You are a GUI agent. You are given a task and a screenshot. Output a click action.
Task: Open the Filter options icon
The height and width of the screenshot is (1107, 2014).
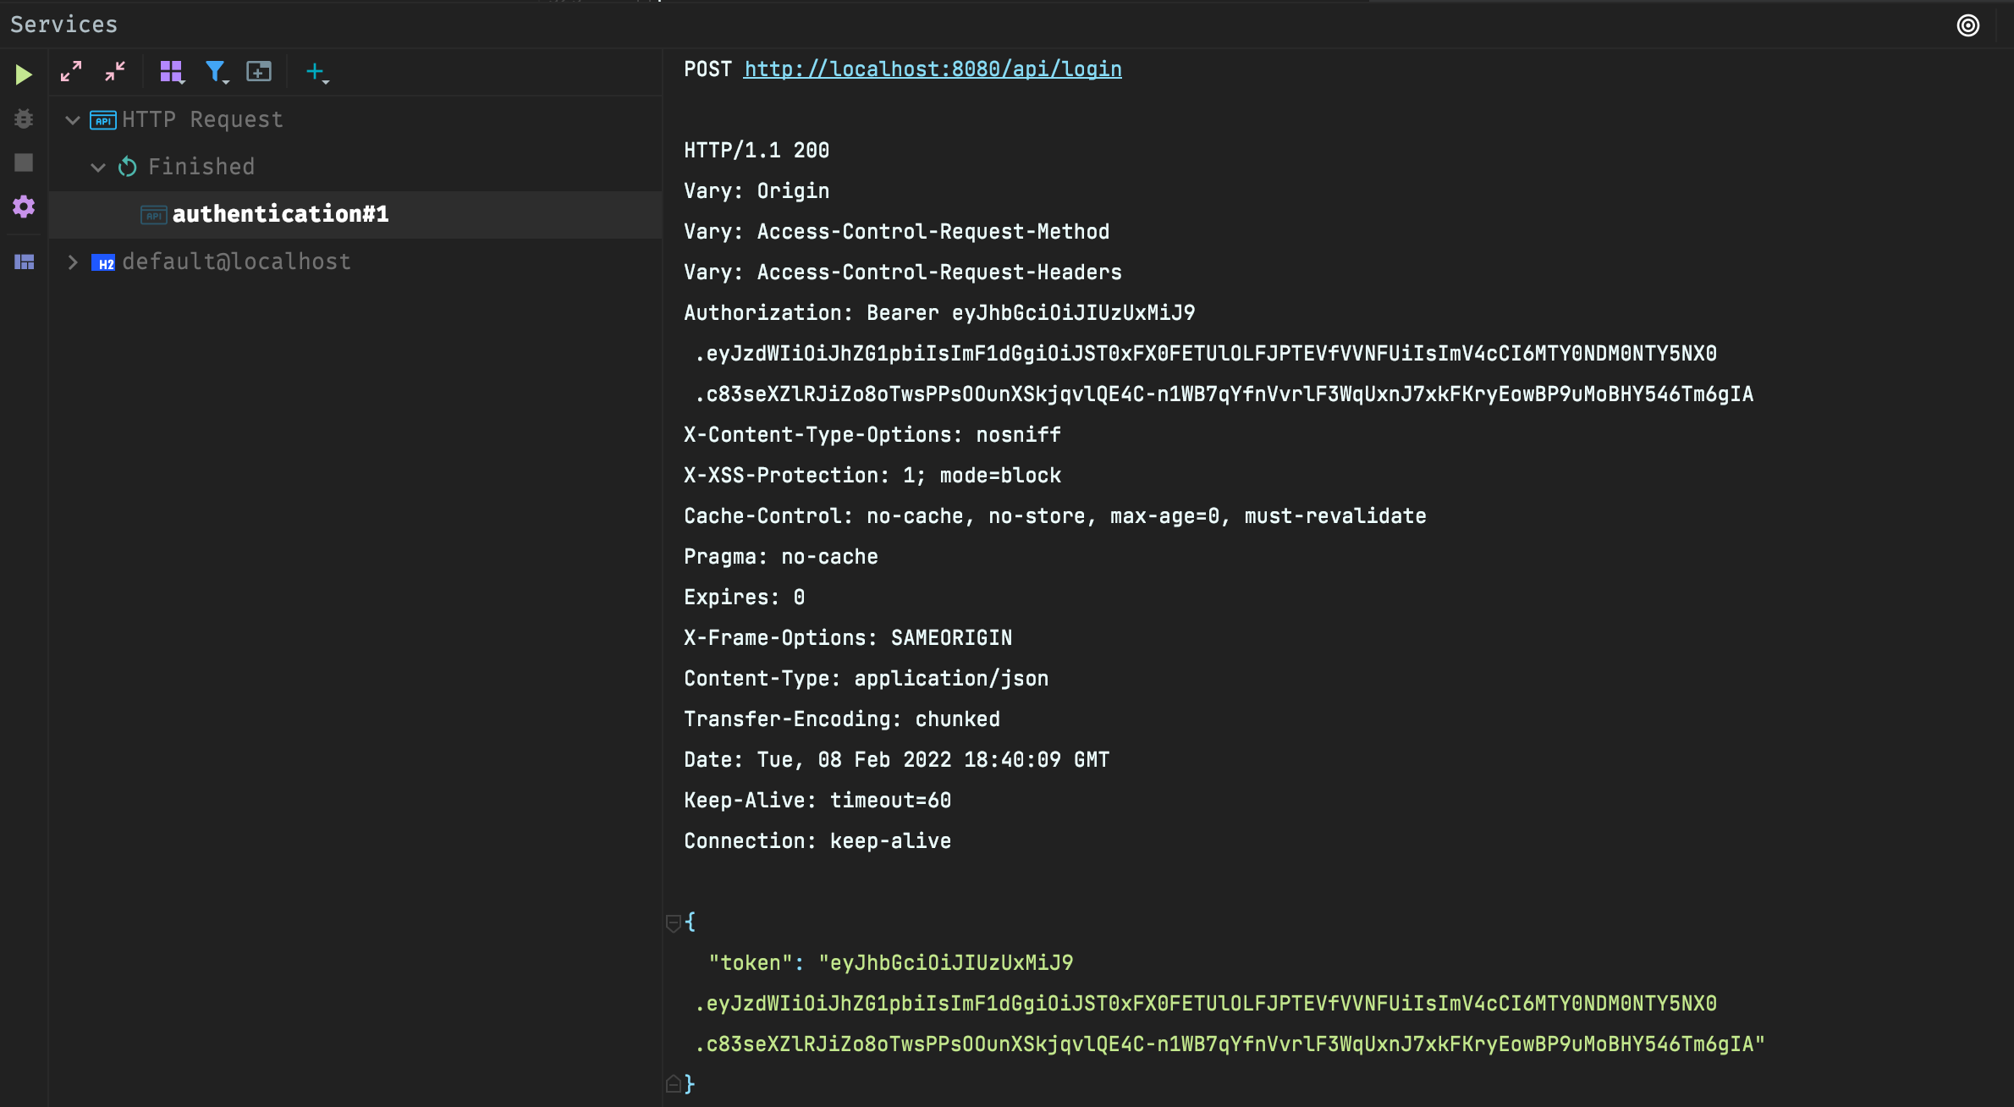(217, 72)
